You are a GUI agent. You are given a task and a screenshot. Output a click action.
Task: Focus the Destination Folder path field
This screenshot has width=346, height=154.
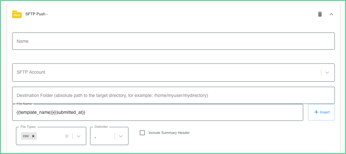173,95
